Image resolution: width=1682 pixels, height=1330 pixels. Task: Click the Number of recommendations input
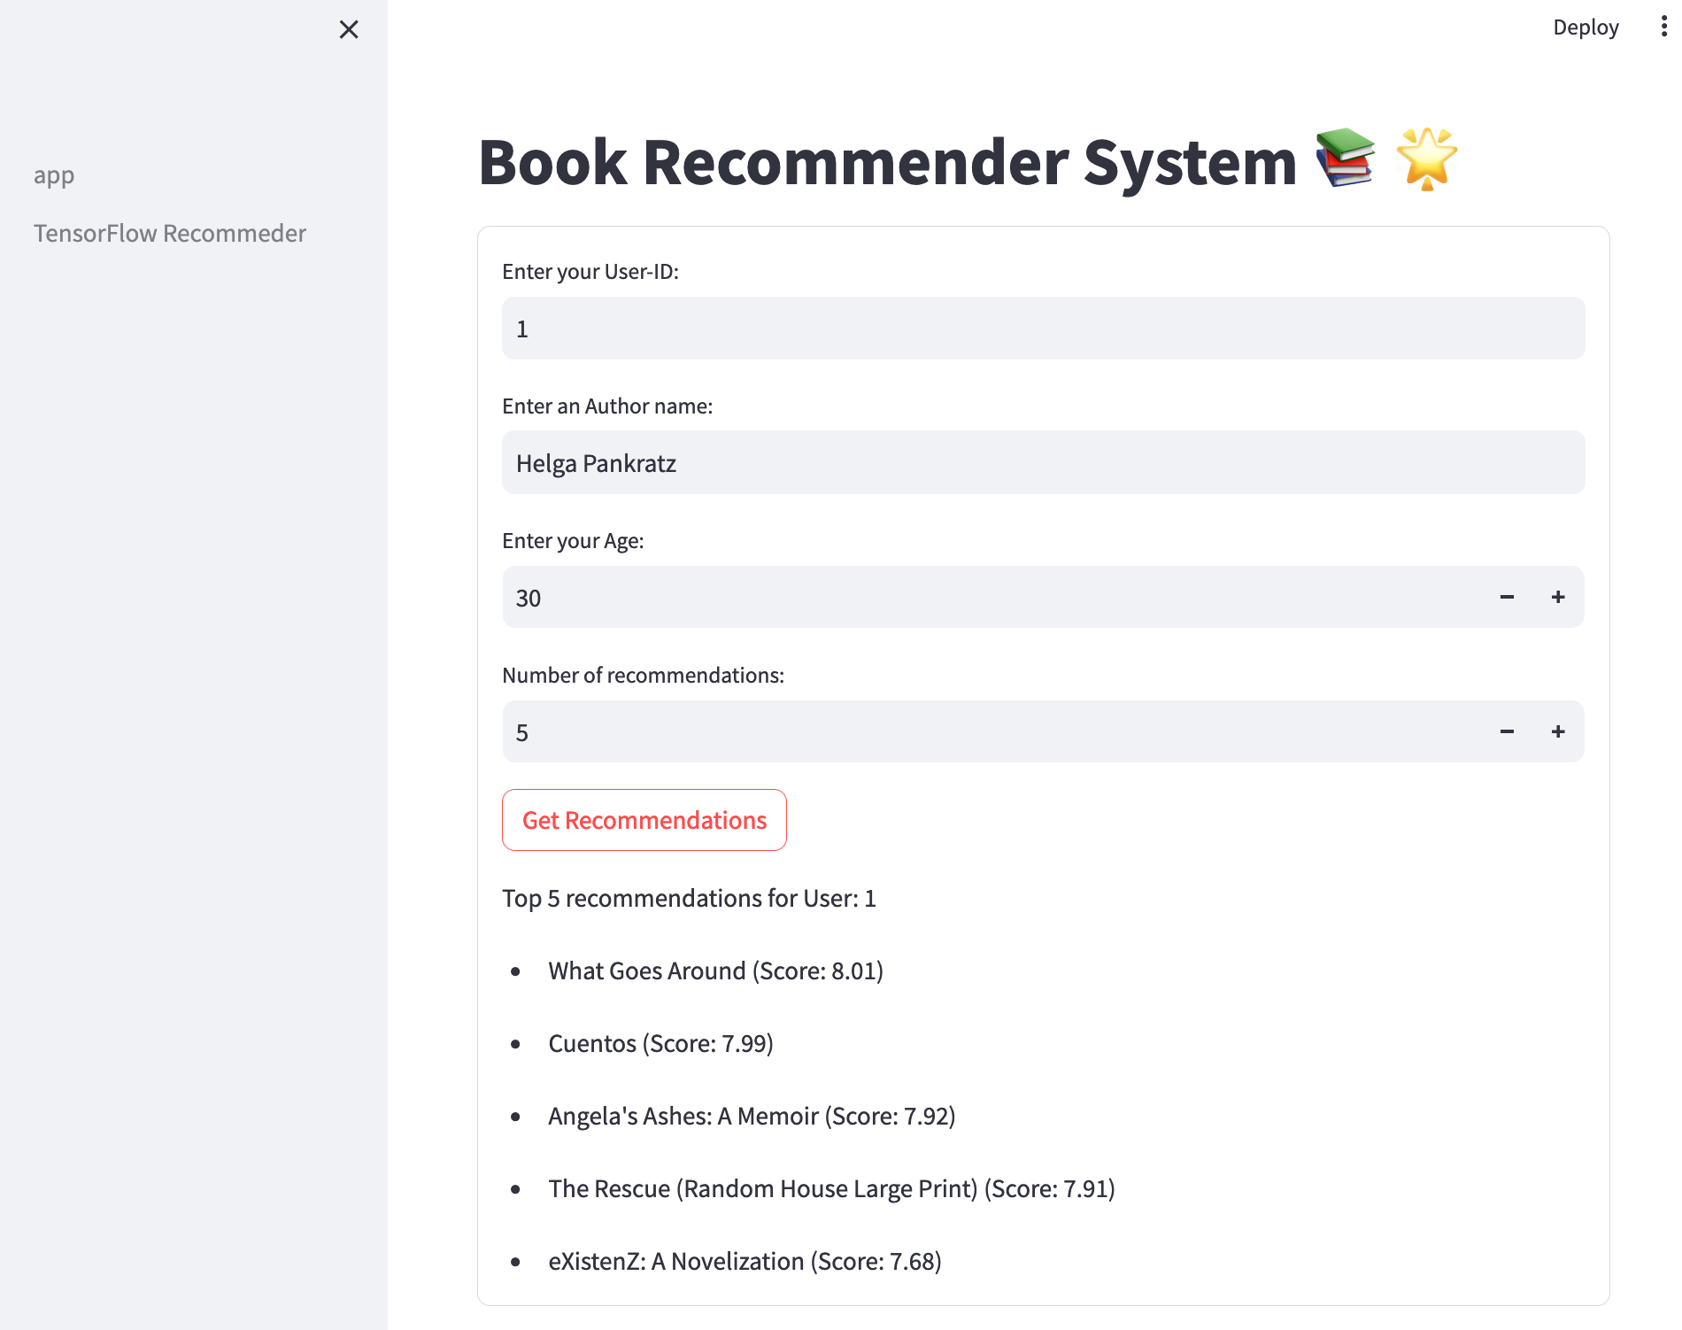tap(991, 732)
